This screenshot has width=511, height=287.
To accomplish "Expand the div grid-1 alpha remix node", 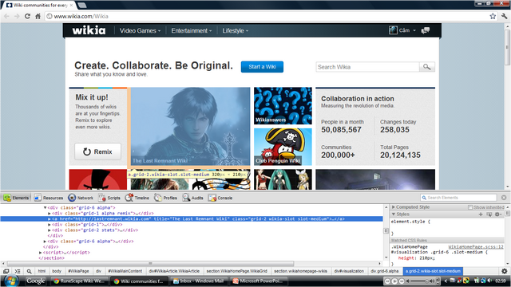I will coord(50,214).
